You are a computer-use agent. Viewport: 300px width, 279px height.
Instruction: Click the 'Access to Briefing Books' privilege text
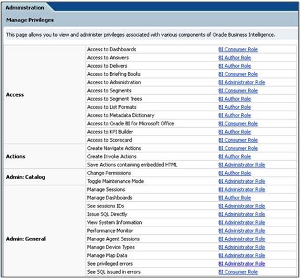click(x=114, y=74)
